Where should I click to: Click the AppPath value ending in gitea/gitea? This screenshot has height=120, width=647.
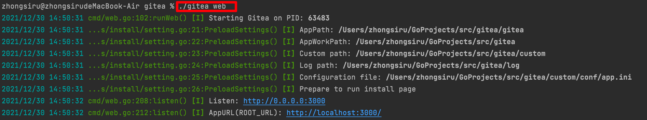(431, 30)
